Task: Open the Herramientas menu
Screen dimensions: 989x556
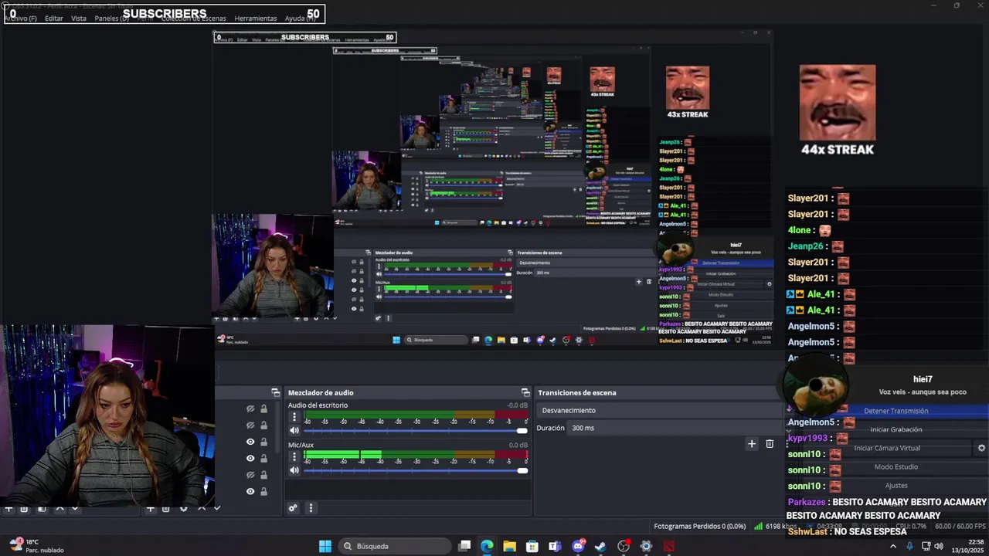Action: click(x=256, y=18)
